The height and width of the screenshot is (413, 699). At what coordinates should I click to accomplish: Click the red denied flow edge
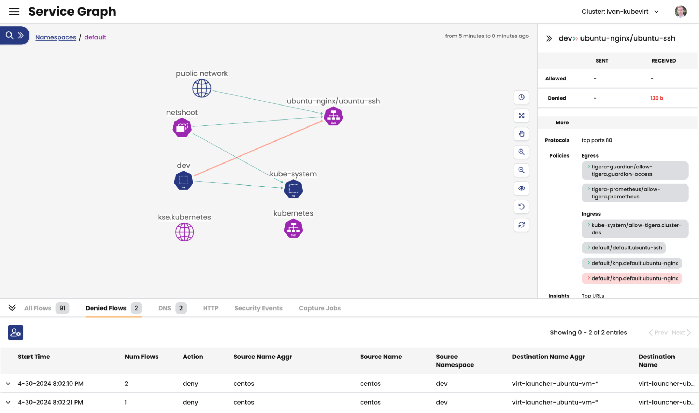258,148
